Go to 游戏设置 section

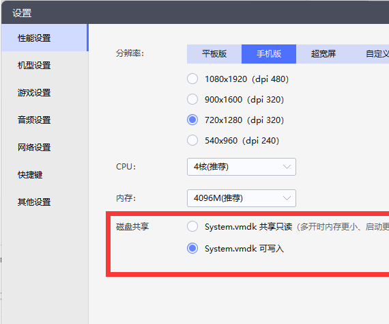click(x=44, y=93)
